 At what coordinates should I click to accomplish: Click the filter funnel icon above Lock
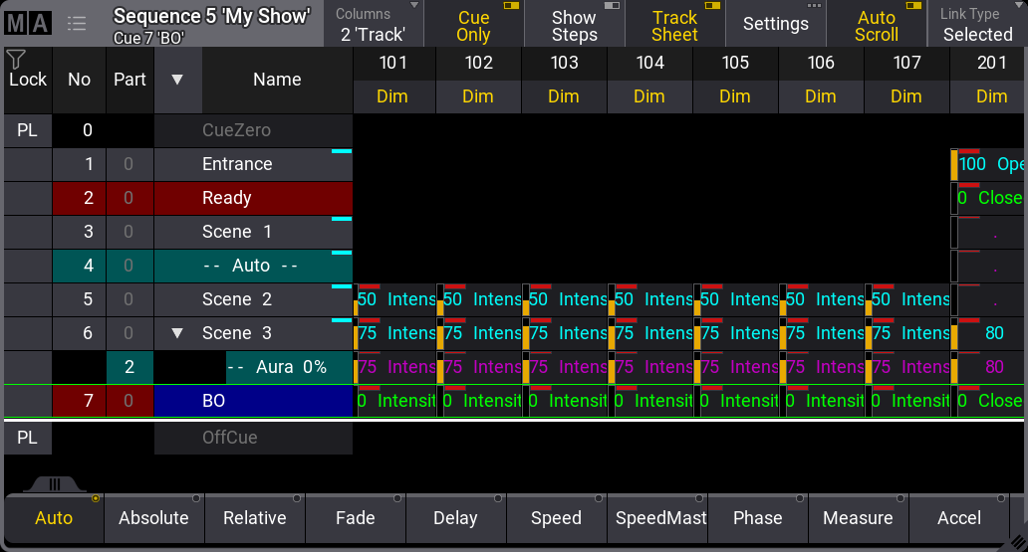pyautogui.click(x=16, y=60)
